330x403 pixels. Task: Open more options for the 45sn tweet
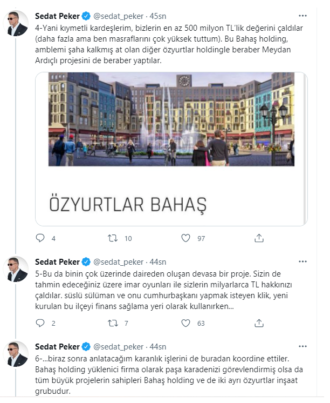point(303,16)
